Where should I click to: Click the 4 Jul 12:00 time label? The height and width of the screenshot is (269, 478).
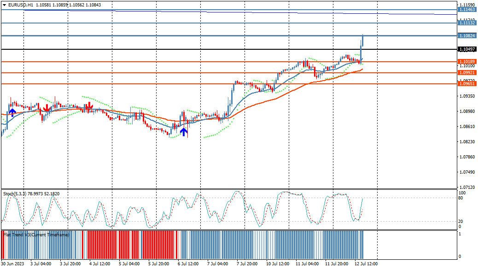pos(99,264)
